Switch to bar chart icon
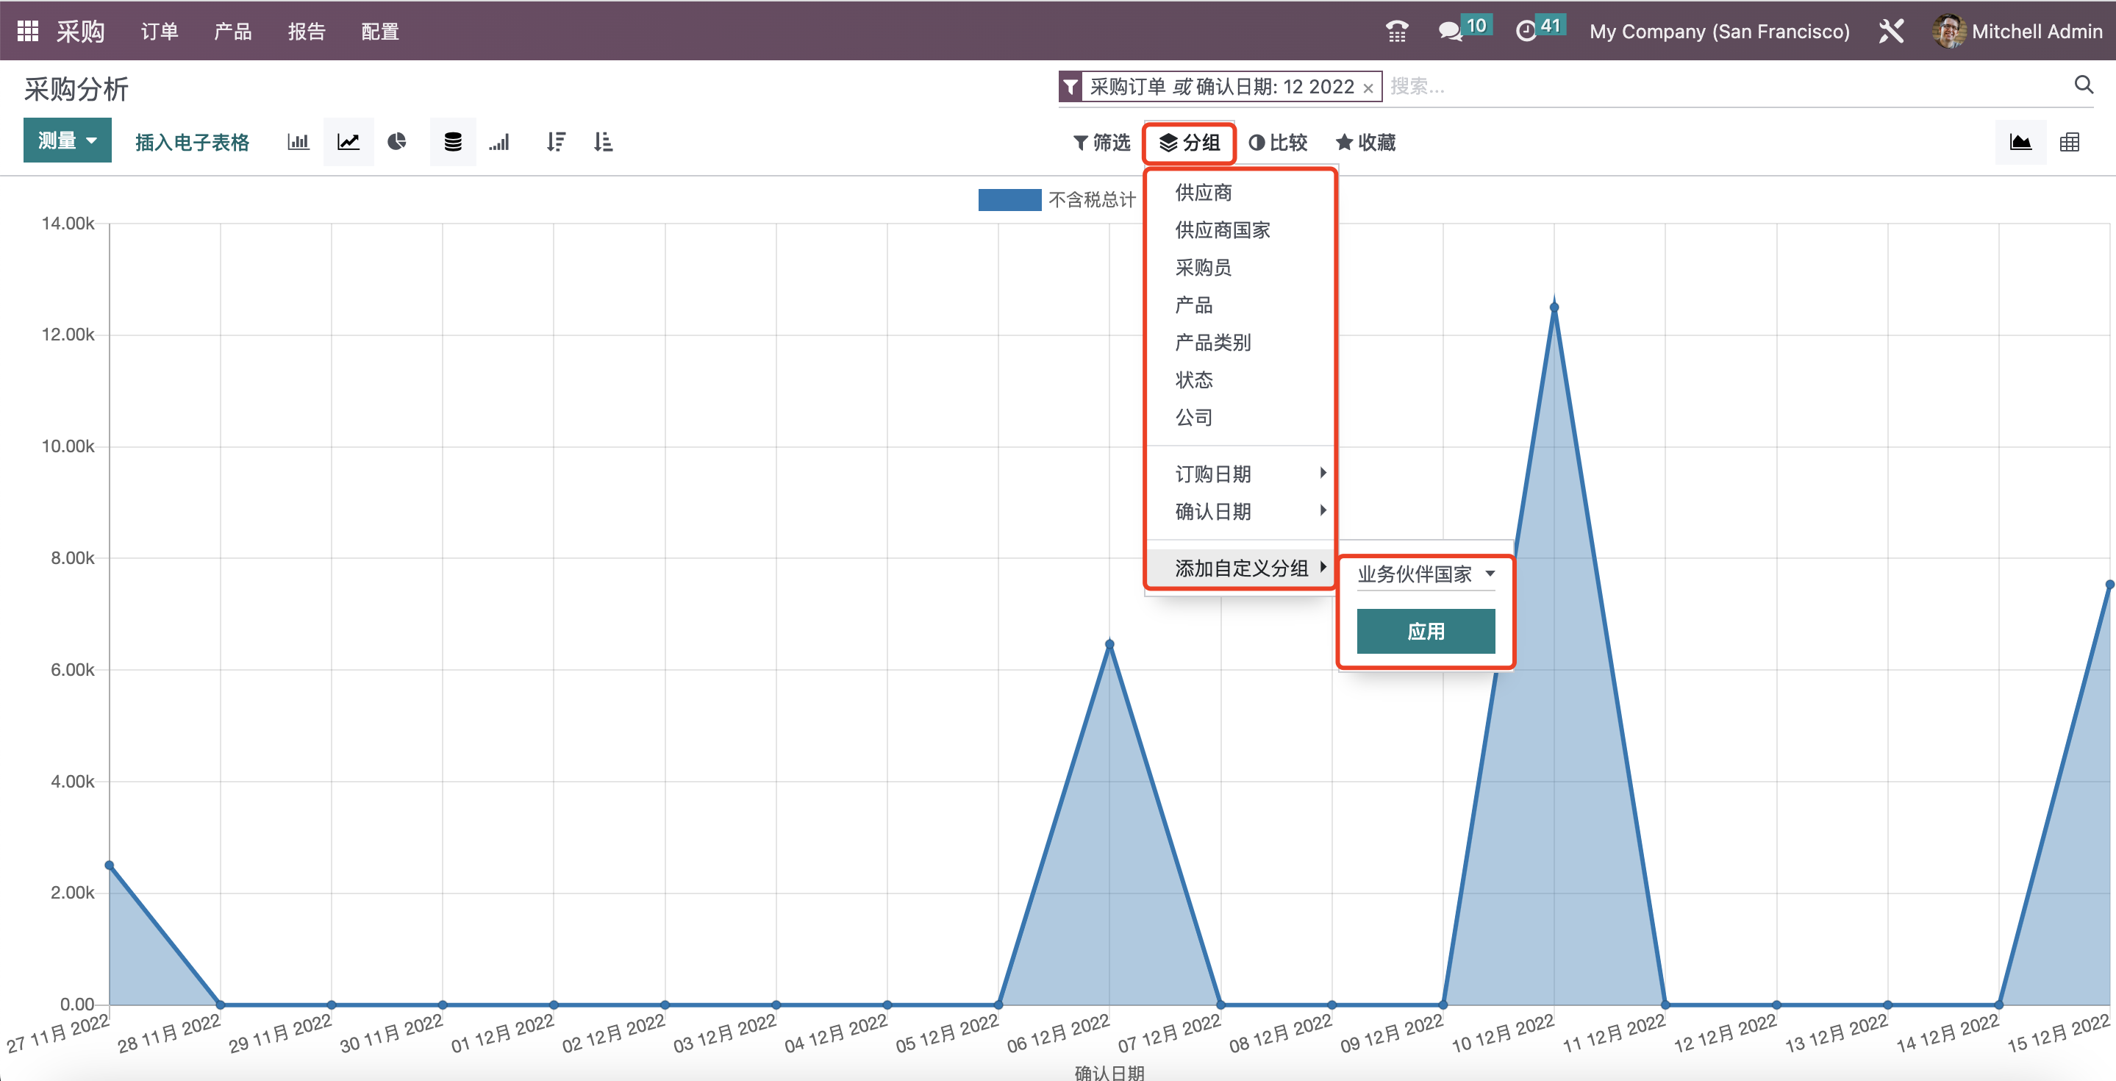The height and width of the screenshot is (1081, 2116). point(297,142)
